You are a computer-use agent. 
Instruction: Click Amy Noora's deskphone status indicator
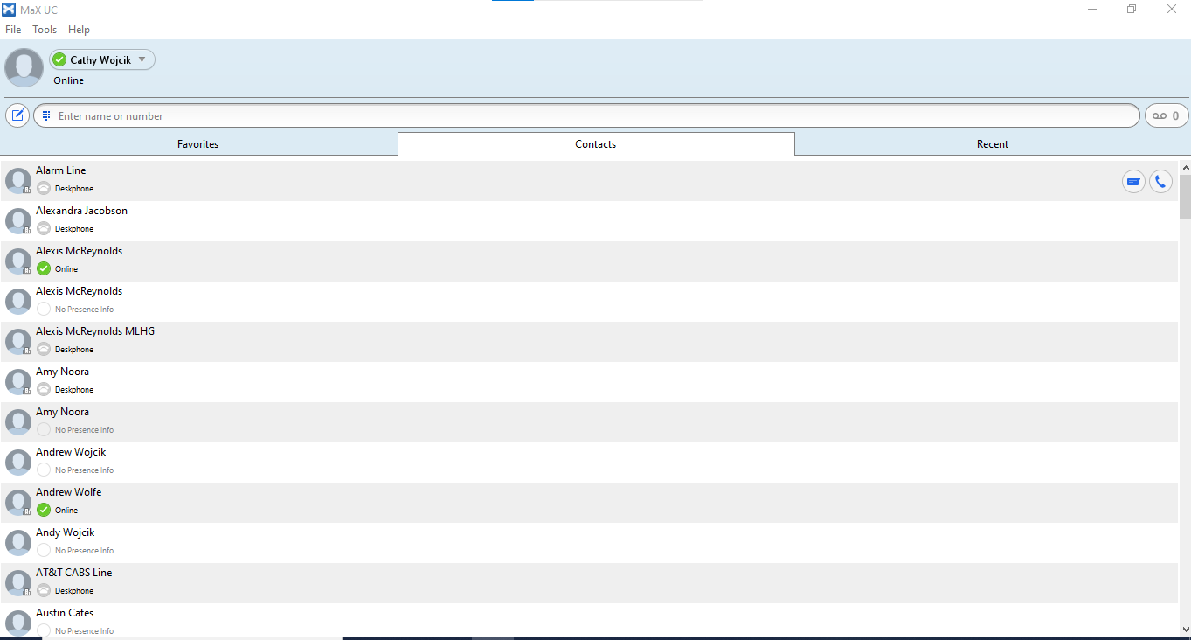pyautogui.click(x=44, y=389)
